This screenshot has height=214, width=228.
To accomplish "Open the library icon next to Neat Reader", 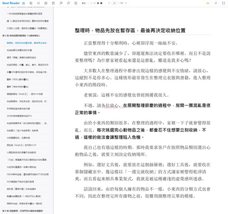I will pyautogui.click(x=24, y=3).
